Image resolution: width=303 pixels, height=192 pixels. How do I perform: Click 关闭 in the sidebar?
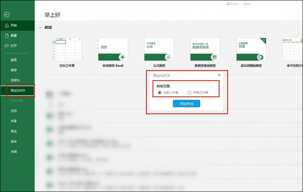(x=13, y=152)
